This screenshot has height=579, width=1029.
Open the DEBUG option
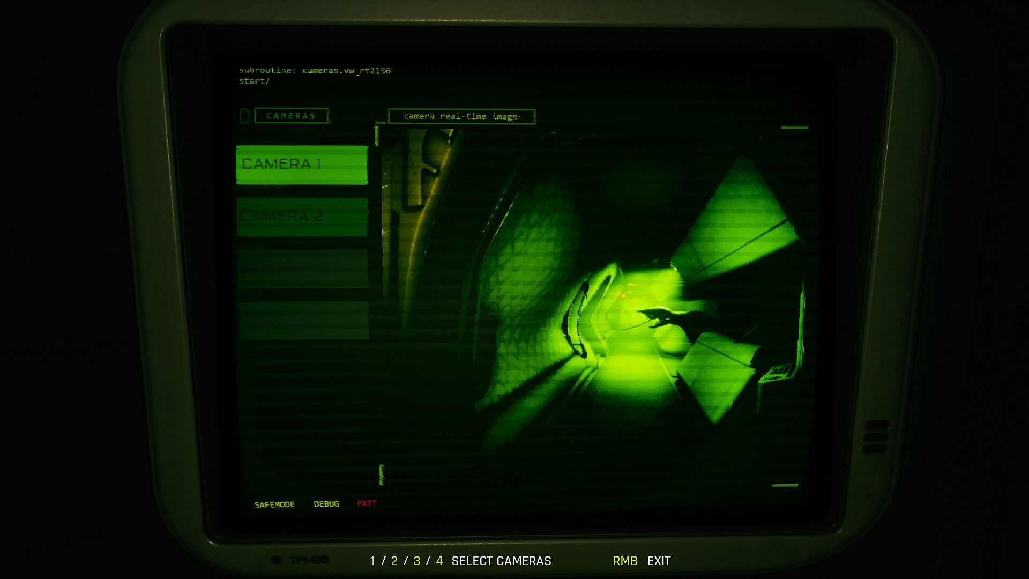[x=326, y=504]
